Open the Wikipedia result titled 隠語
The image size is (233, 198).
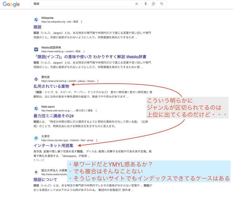point(37,27)
